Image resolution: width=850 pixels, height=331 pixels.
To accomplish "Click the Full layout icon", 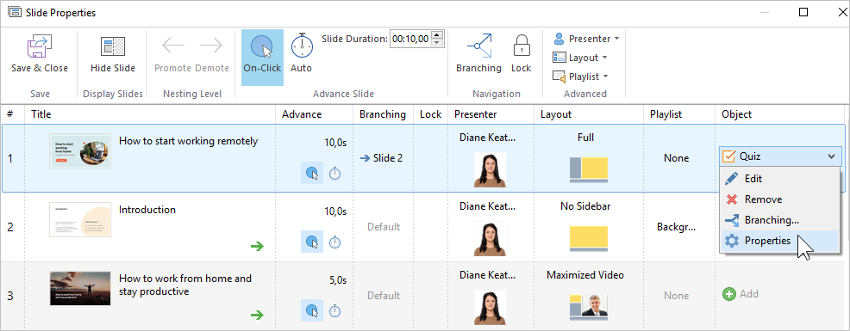I will [x=589, y=170].
